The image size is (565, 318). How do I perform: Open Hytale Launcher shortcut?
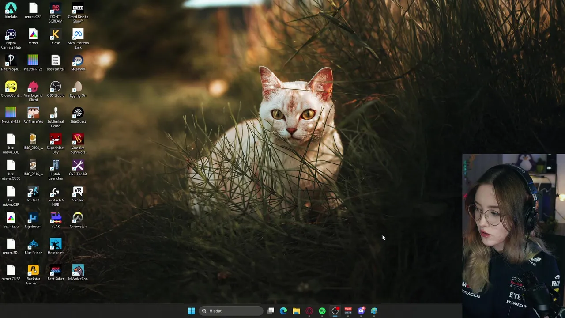56,170
